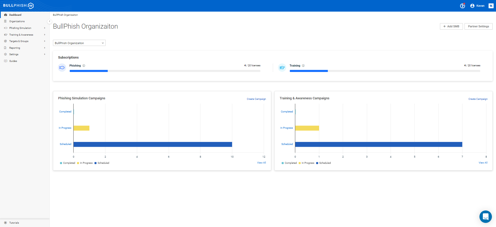Click the In Progress axis label in Training chart

[286, 128]
